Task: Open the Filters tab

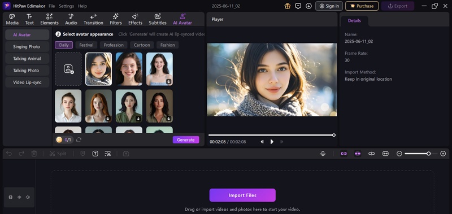Action: click(x=116, y=19)
